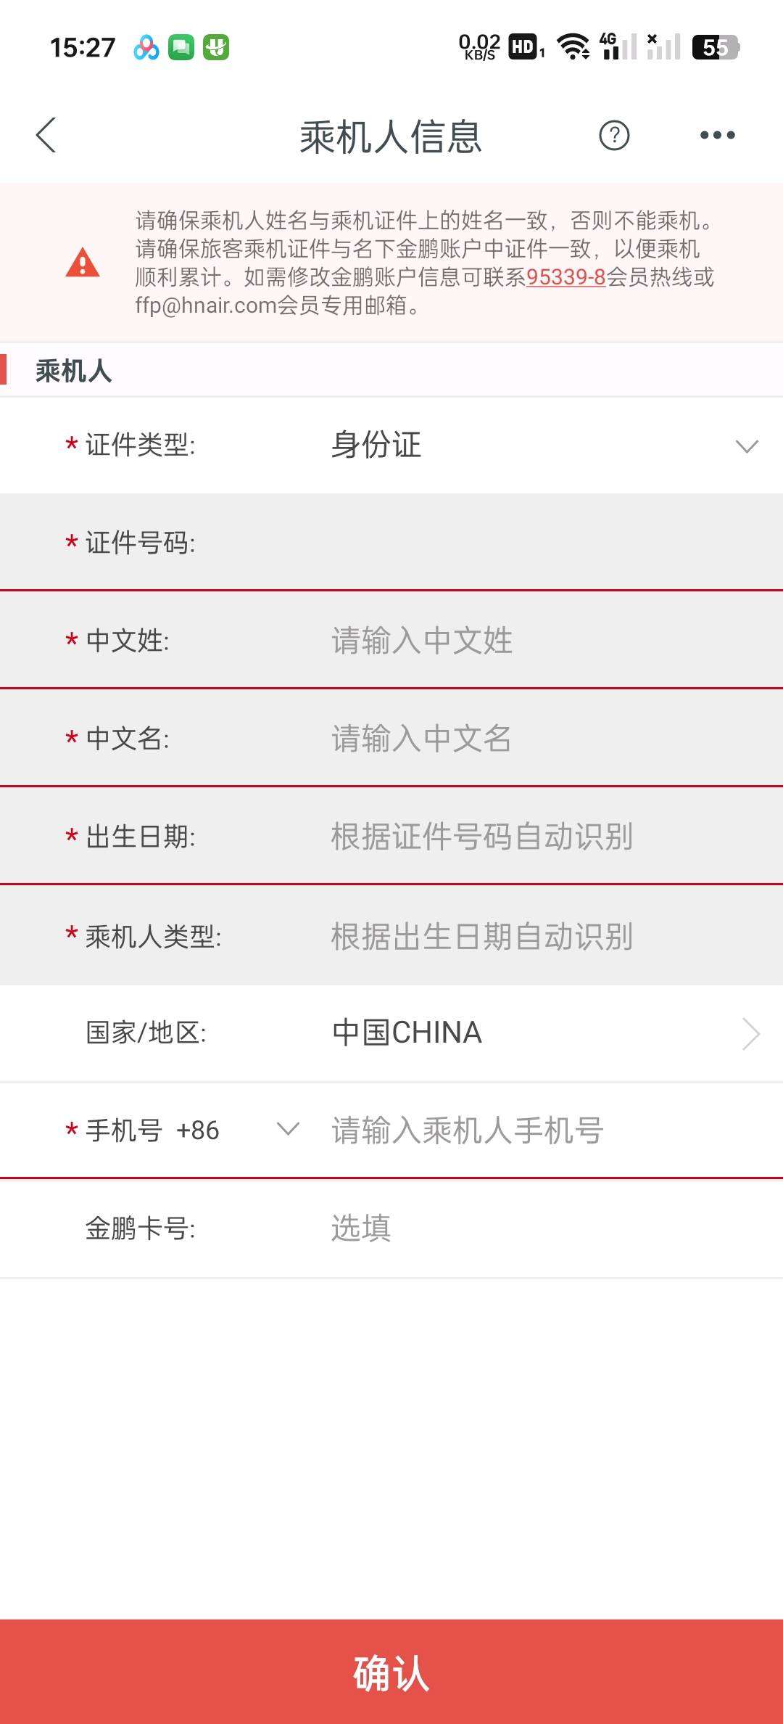
Task: Open the three-dot more options menu
Action: [x=717, y=136]
